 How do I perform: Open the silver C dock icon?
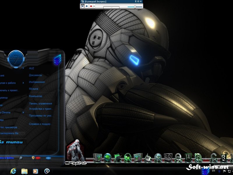pos(214,157)
